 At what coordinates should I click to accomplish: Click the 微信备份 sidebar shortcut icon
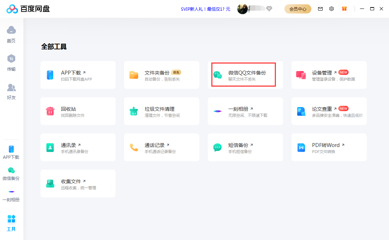pyautogui.click(x=11, y=170)
